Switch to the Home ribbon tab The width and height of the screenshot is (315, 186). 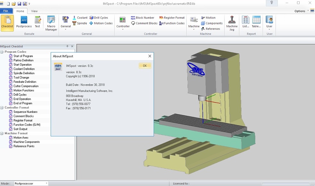point(20,11)
